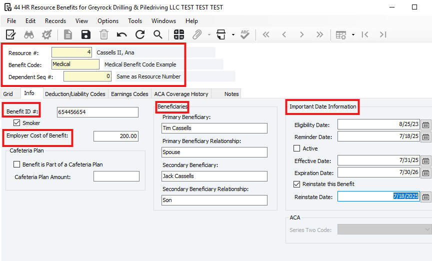Viewport: 432px width, 261px height.
Task: Uncheck Reinstate this Benefit checkbox
Action: (296, 184)
